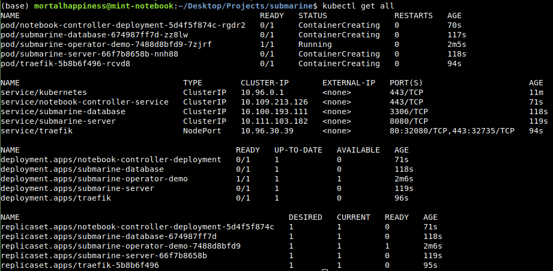Select service/notebook-controller-service name
553x271 pixels.
pyautogui.click(x=85, y=102)
